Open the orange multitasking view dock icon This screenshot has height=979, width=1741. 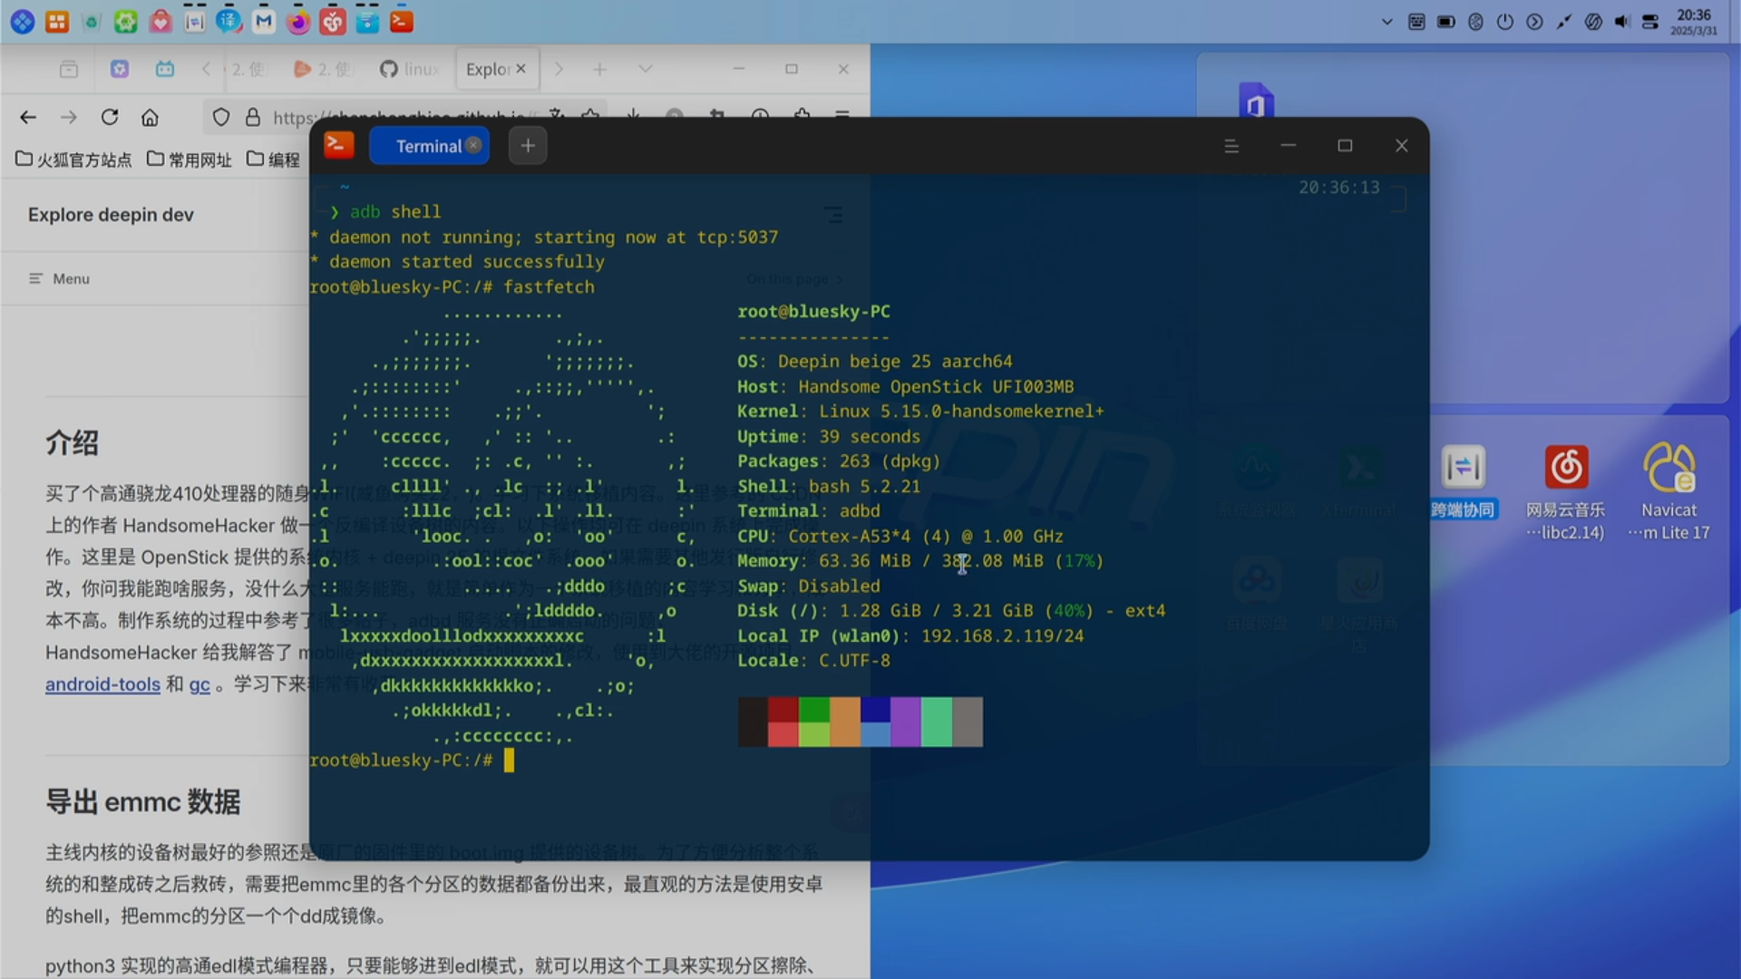coord(57,22)
